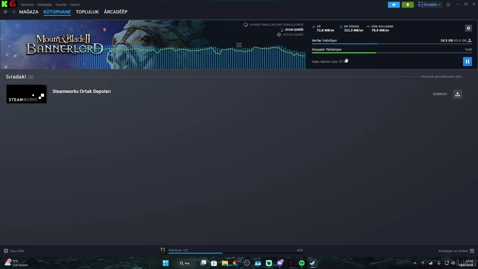Open OBS Studio from the taskbar

247,263
